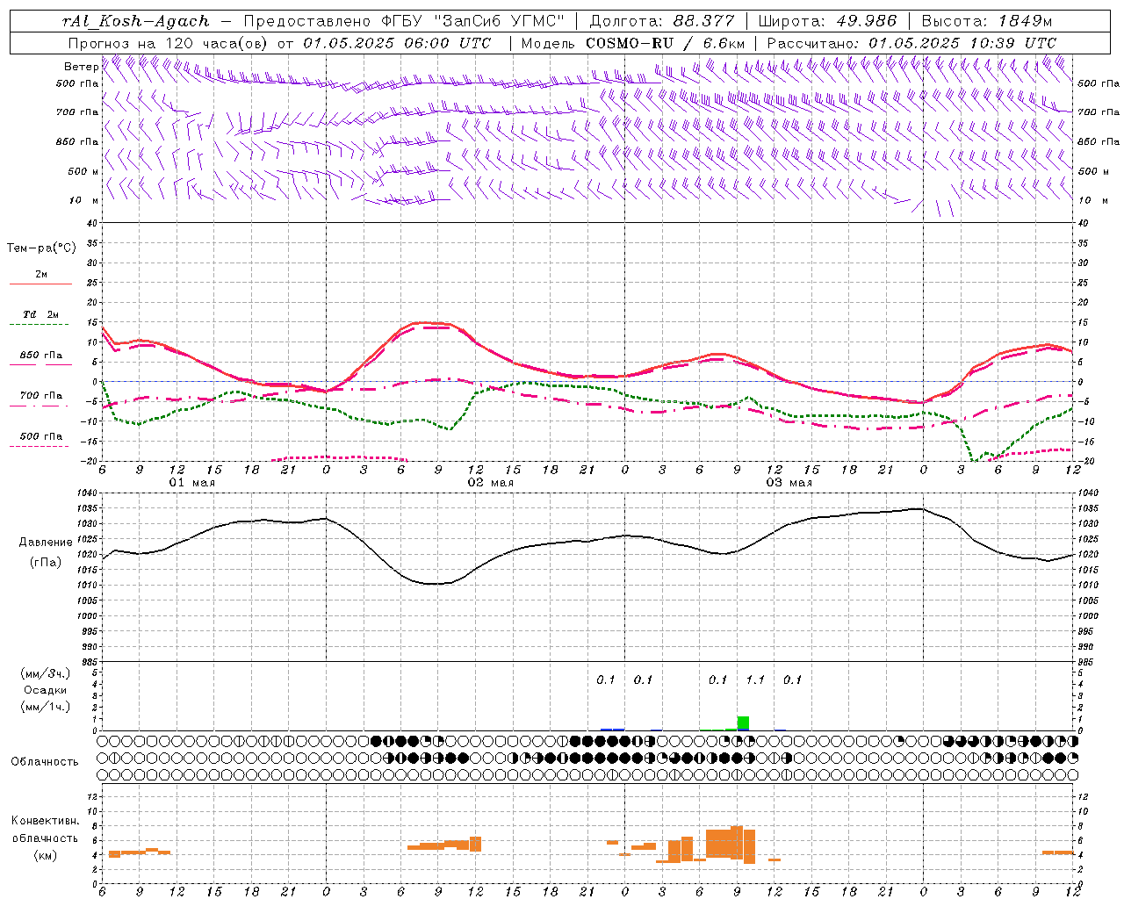
Task: Click 500 гПа entry in temperature legend
Action: point(41,436)
